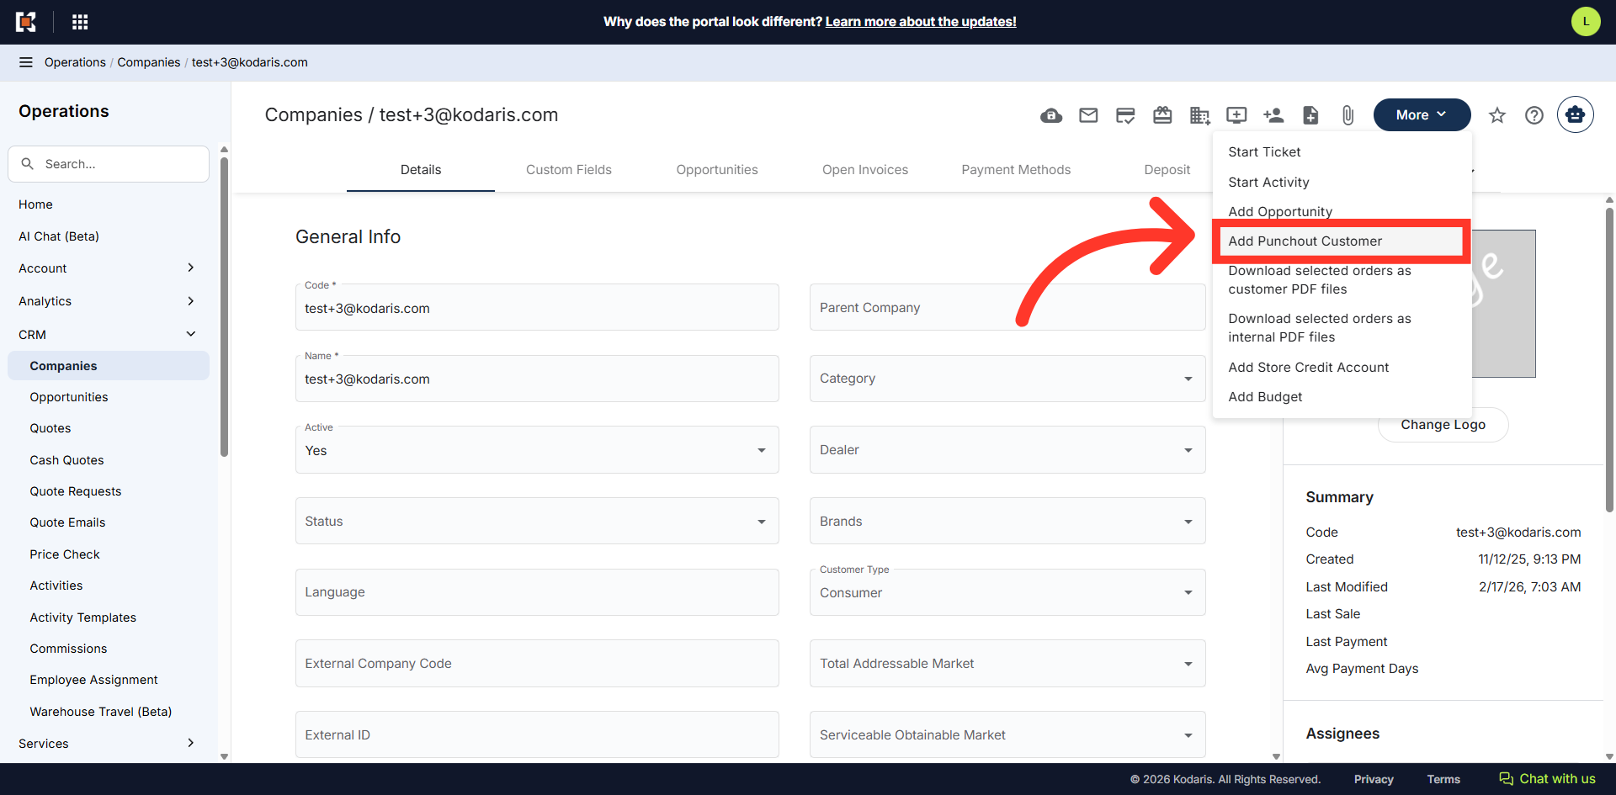Open the Customer Type dropdown

(x=1007, y=592)
